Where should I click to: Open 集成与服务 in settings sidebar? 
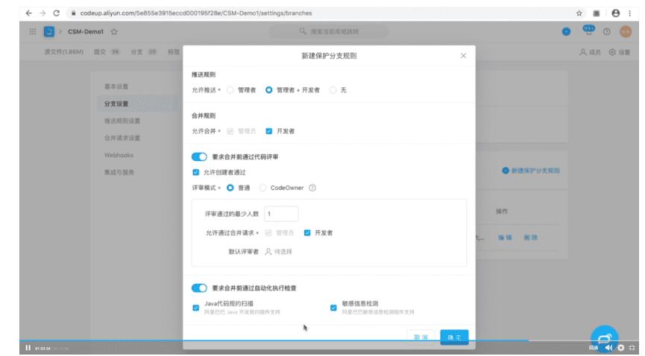click(119, 172)
